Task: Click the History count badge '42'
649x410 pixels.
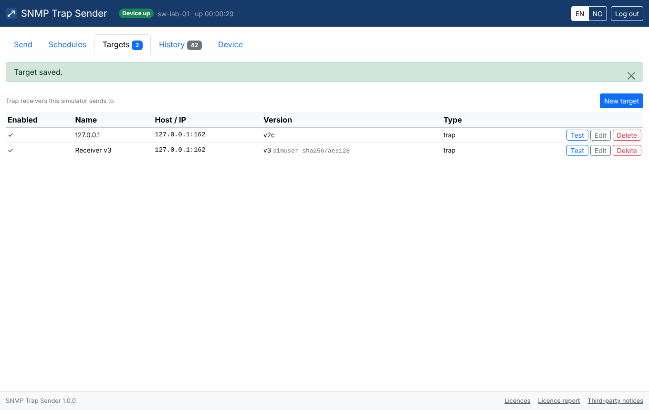Action: click(194, 45)
